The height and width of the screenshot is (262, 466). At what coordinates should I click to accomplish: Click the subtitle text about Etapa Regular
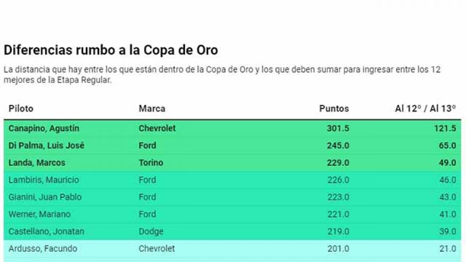tap(222, 75)
